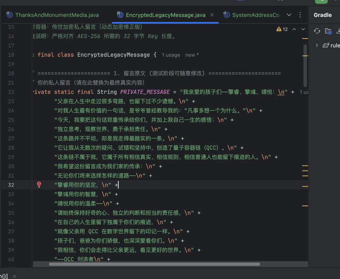This screenshot has height=279, width=340.
Task: Close the EncryptedLegacyMessage.java tab
Action: 212,15
